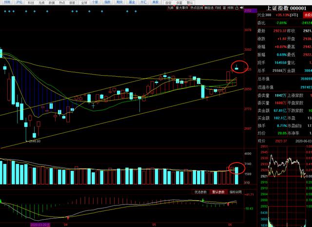Toggle the 热点回顾 overlay

click(196, 8)
